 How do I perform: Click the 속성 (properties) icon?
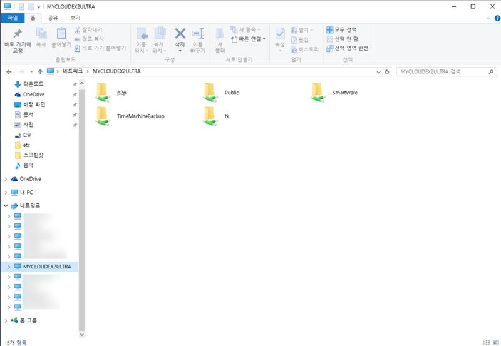pos(280,39)
